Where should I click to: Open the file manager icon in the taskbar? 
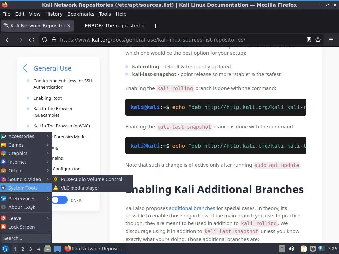48,249
